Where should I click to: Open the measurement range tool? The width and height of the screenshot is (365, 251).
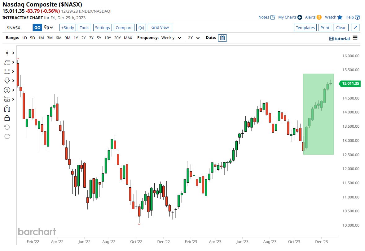coord(7,99)
